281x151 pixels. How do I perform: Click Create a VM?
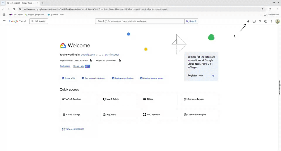(x=68, y=78)
